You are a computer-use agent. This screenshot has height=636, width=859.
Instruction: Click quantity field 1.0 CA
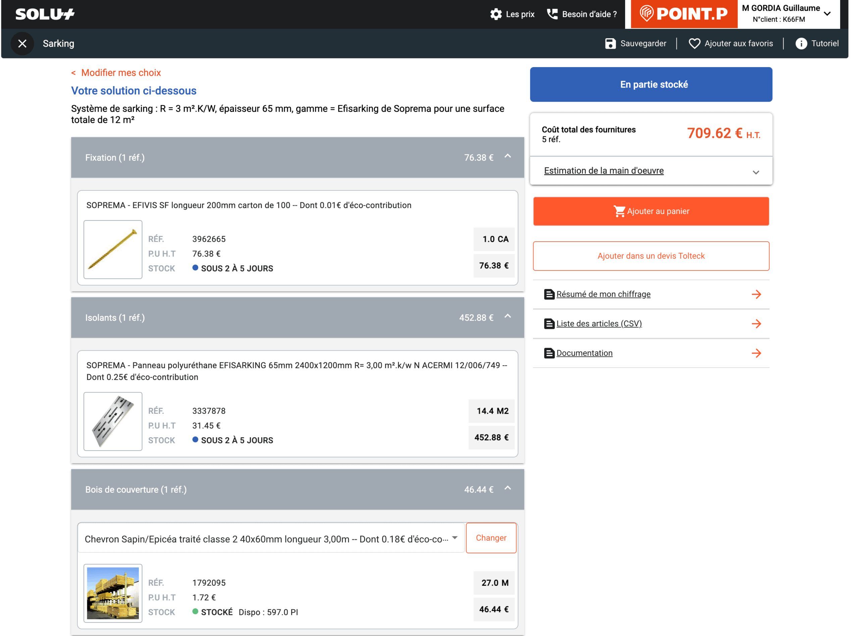click(x=494, y=239)
